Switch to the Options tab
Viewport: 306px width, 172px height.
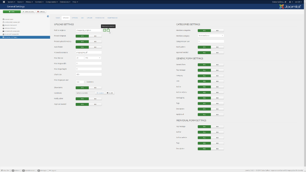tap(75, 18)
